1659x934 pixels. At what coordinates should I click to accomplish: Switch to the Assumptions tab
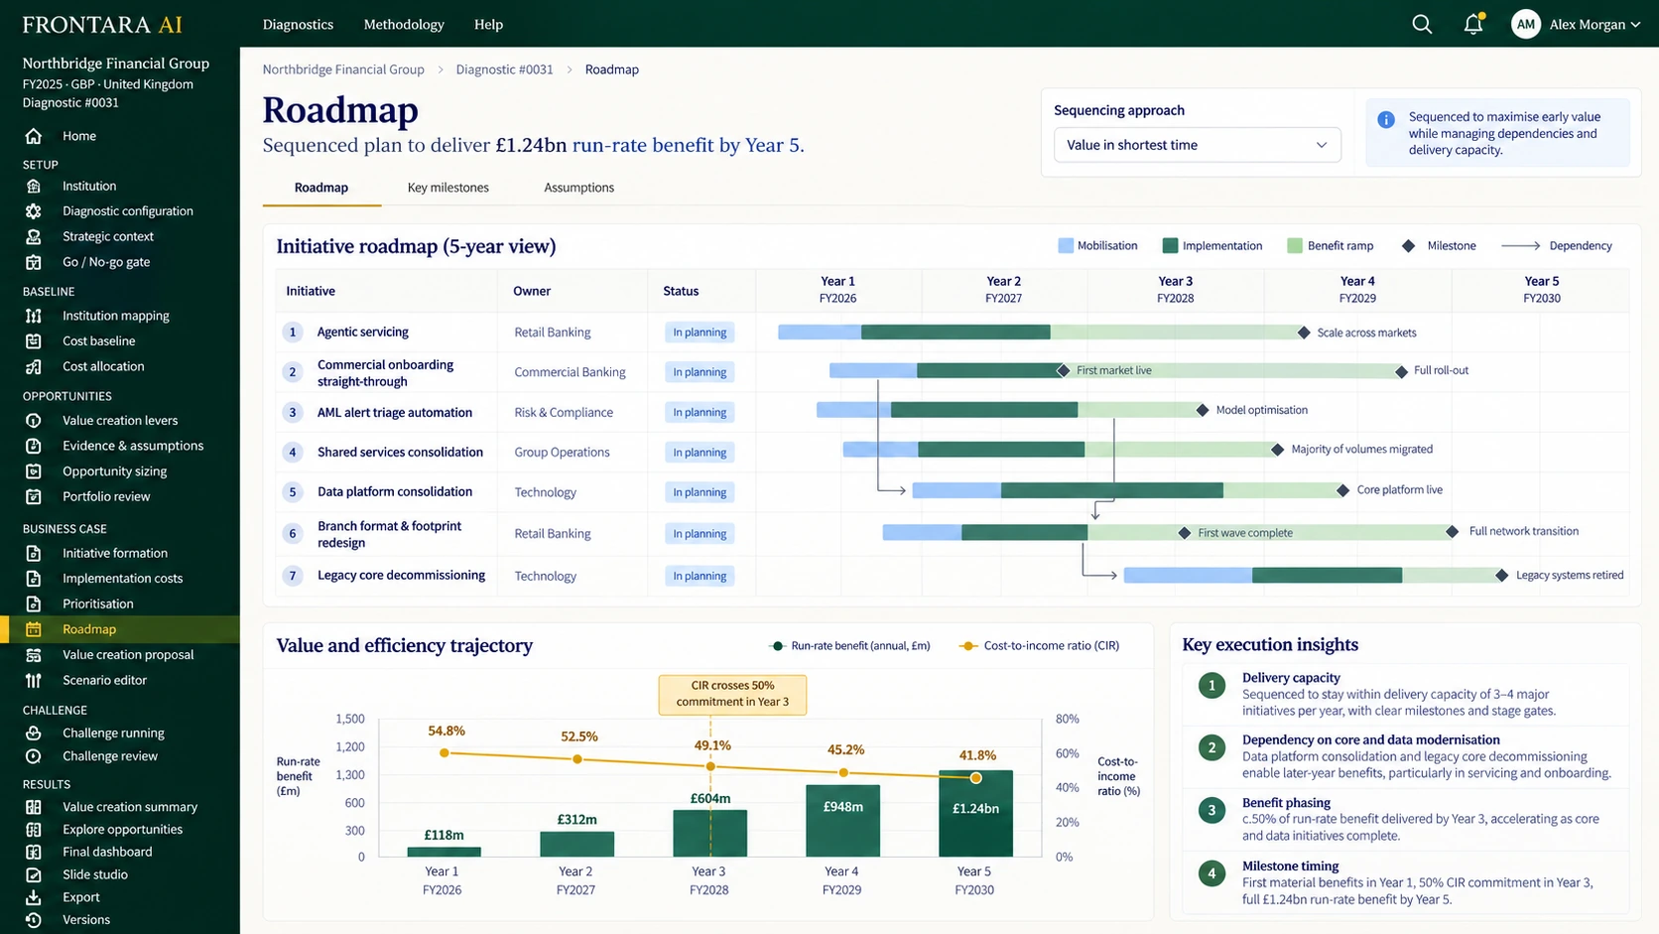[x=579, y=188]
